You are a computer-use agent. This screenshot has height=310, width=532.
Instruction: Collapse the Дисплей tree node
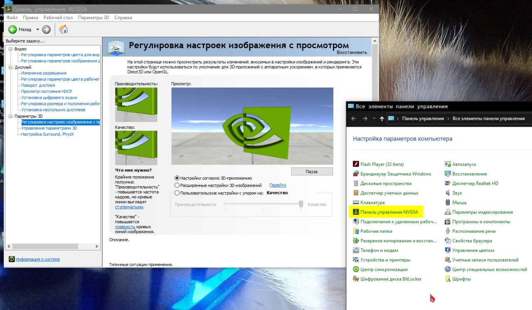tap(10, 67)
